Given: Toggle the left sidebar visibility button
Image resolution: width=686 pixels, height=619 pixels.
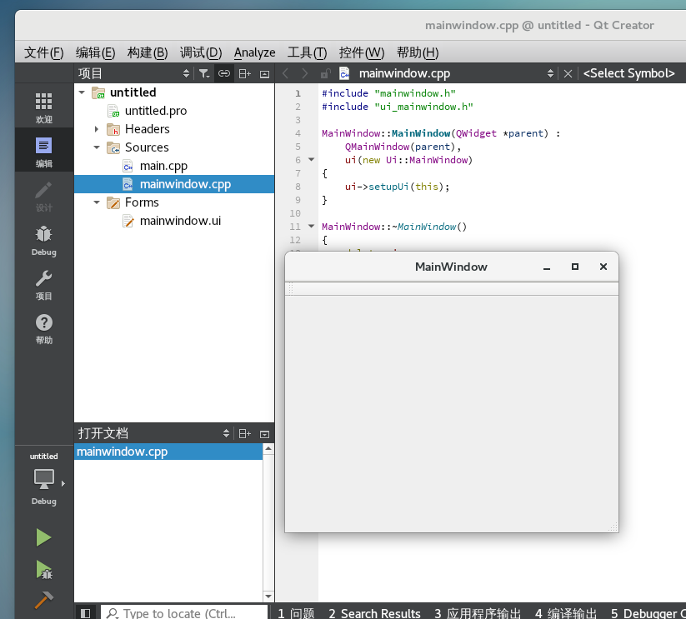Looking at the screenshot, I should click(86, 613).
